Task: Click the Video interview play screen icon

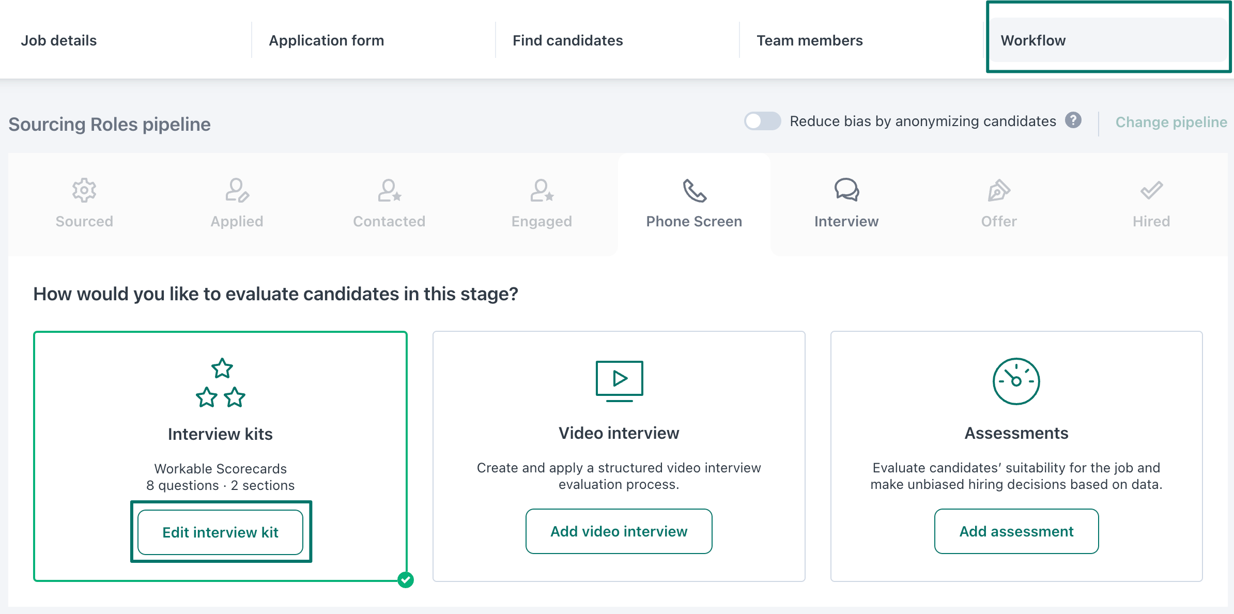Action: pos(619,381)
